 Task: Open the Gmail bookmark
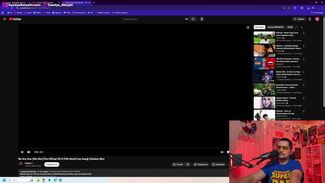(x=28, y=13)
